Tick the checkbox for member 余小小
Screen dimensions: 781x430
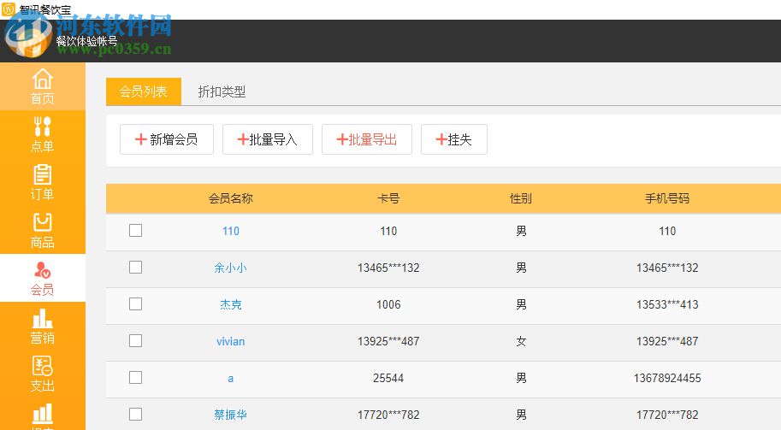[x=135, y=268]
